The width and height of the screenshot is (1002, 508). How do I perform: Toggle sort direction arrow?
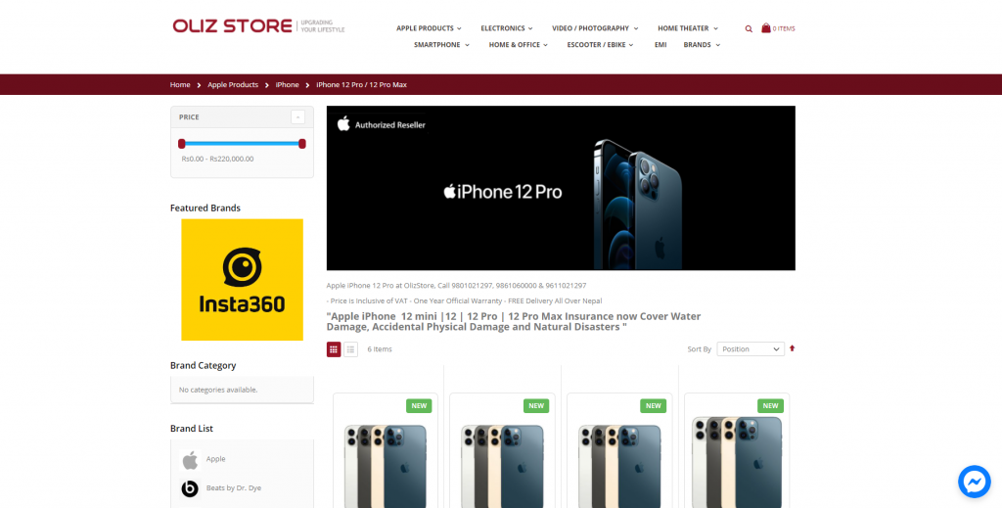[792, 348]
